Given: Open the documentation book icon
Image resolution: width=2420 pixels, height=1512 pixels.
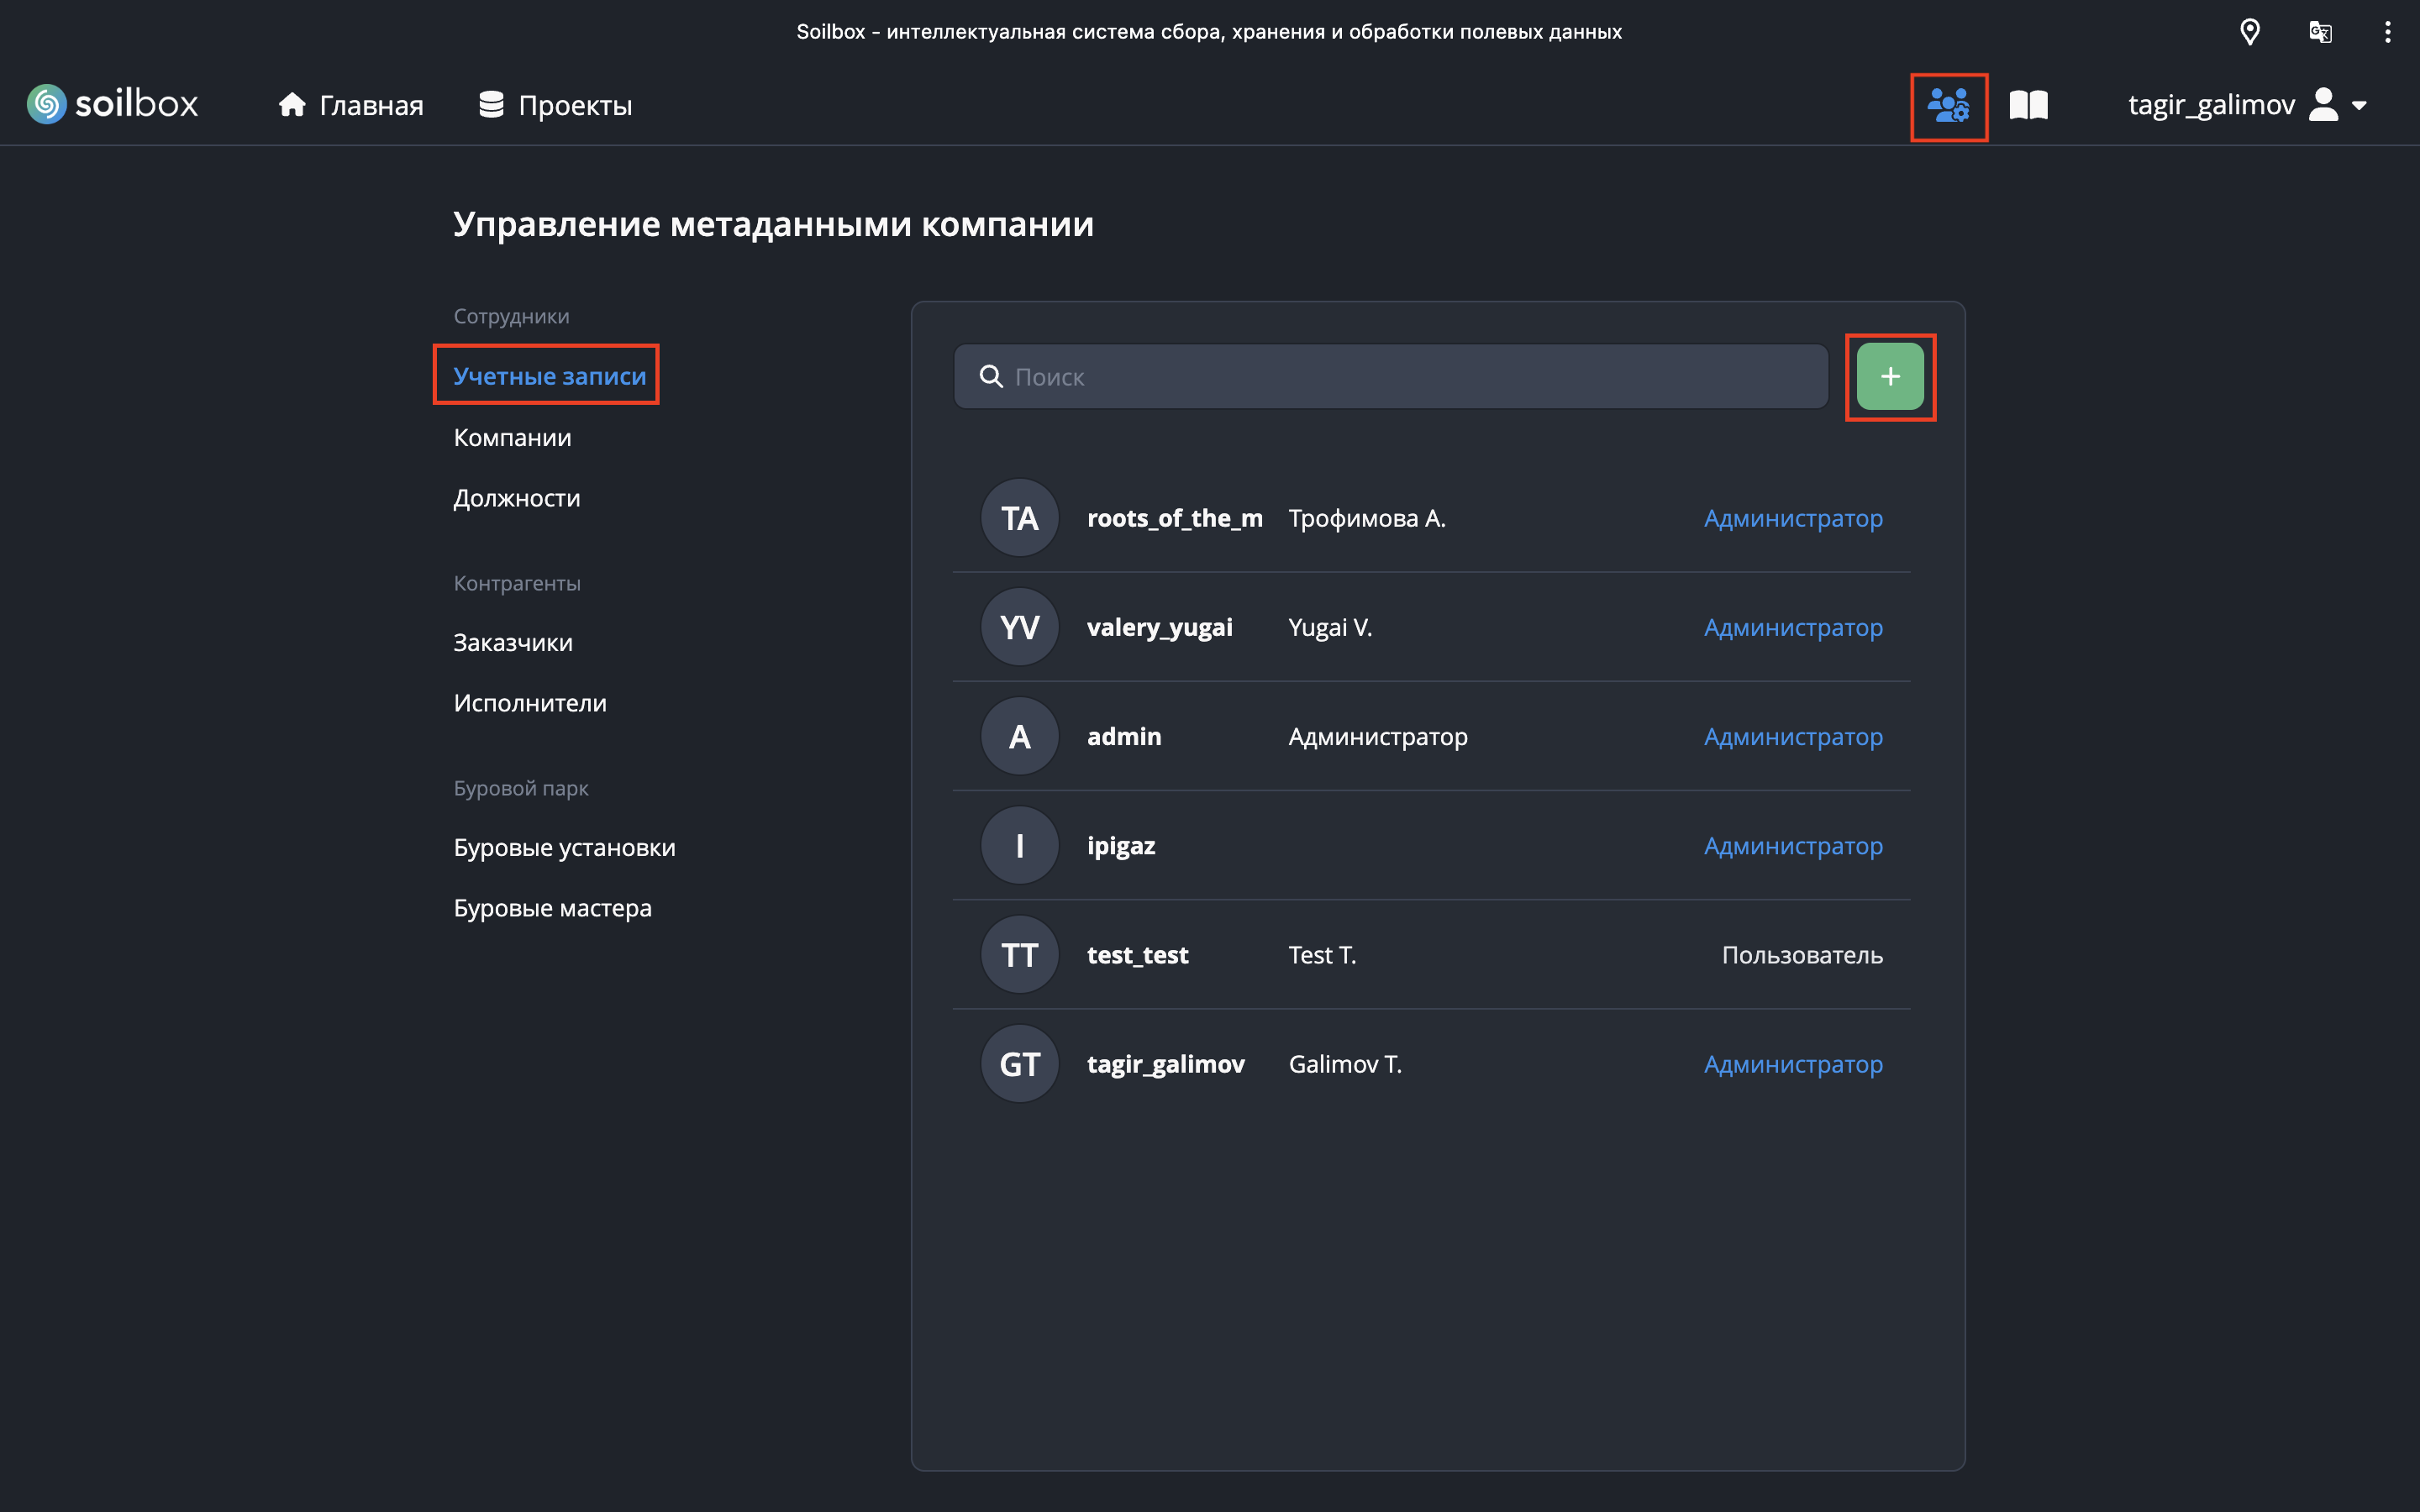Looking at the screenshot, I should [x=2028, y=105].
